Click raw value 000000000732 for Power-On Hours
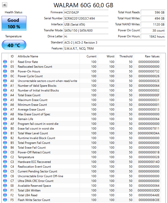Screen dimensions: 167x203 tap(149, 71)
